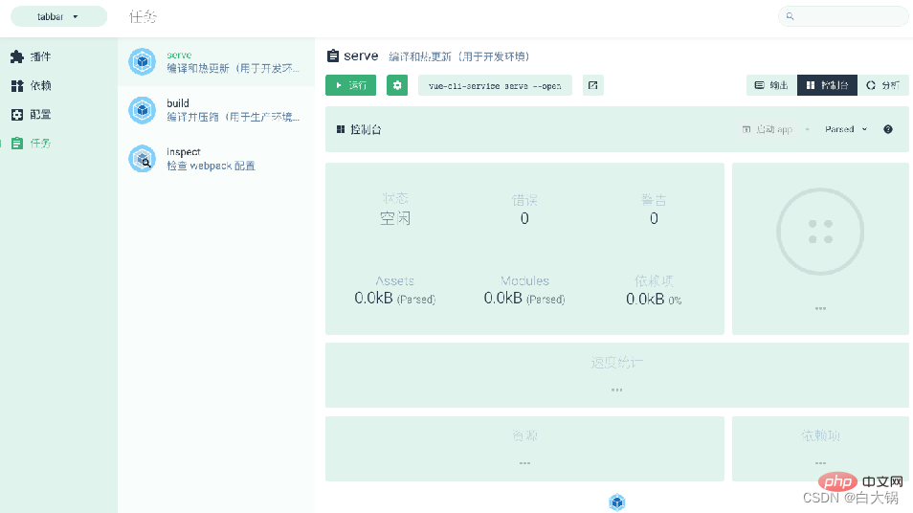Switch to the 分析 analyzer tab
The image size is (913, 513).
[882, 85]
